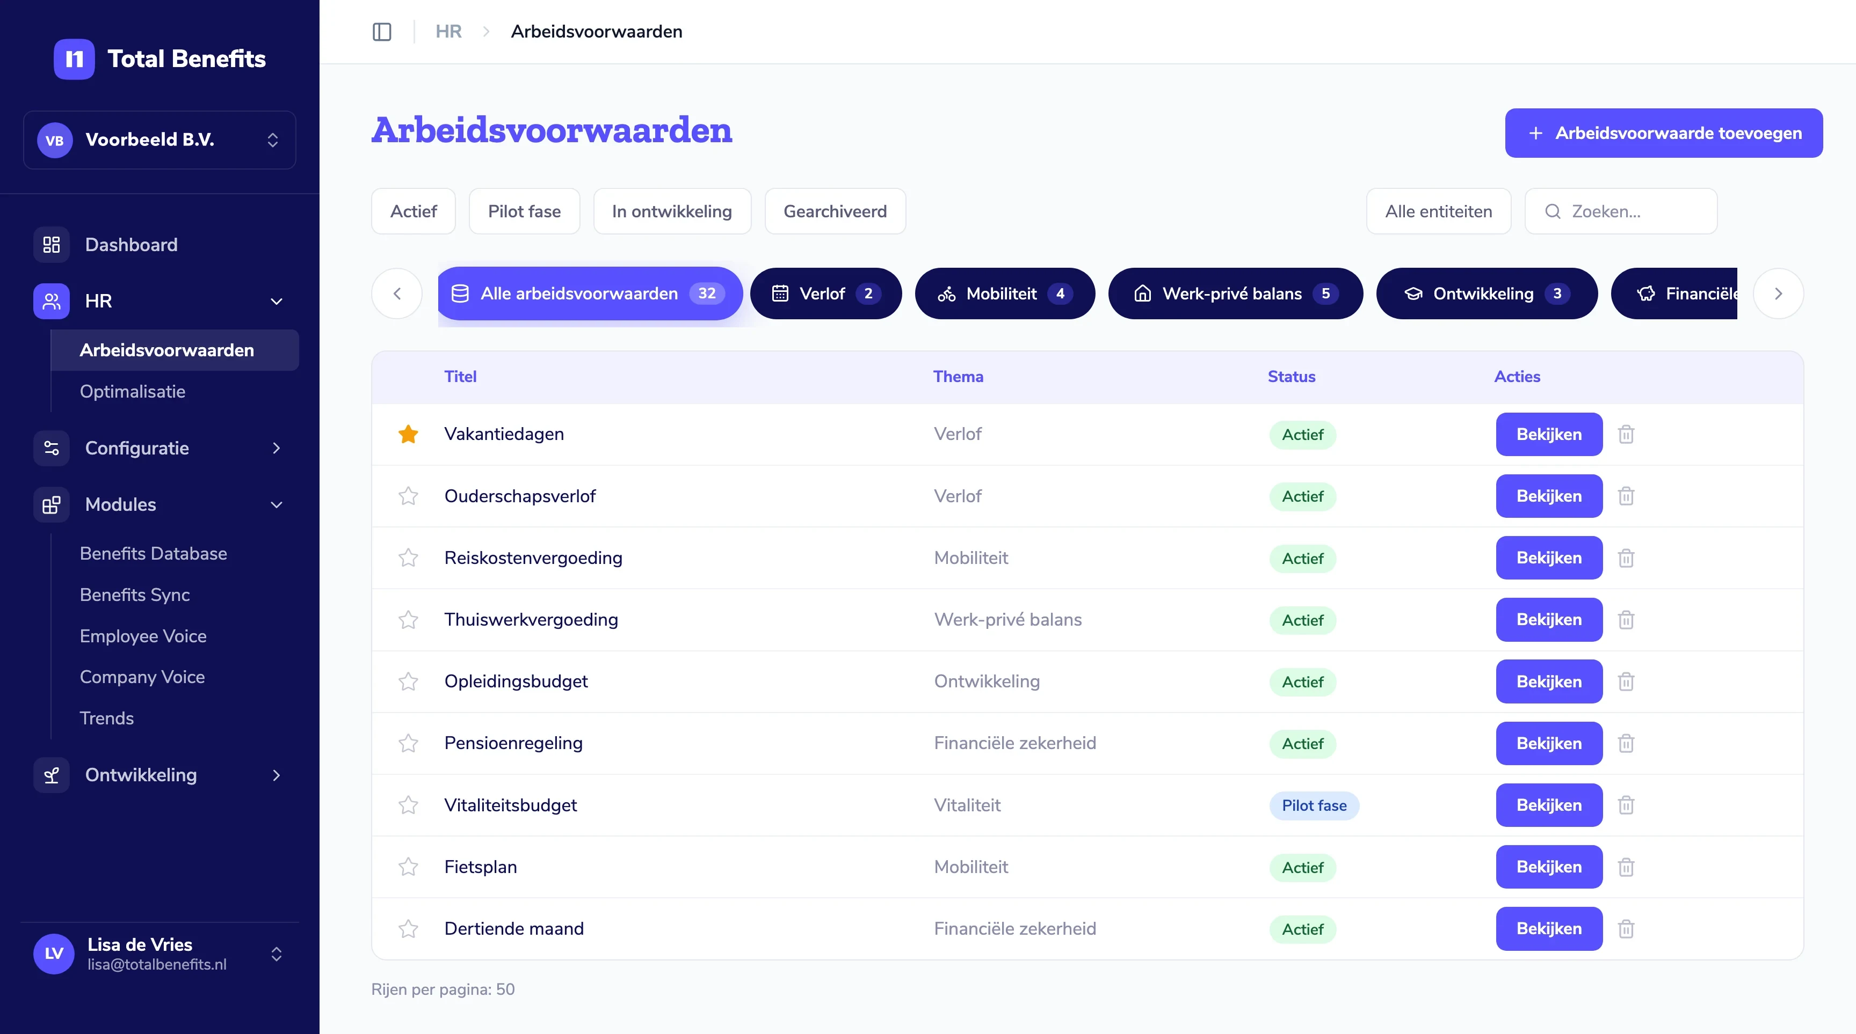Delete Vitaliteitsbudget using its trash icon
The width and height of the screenshot is (1856, 1034).
[x=1626, y=805]
